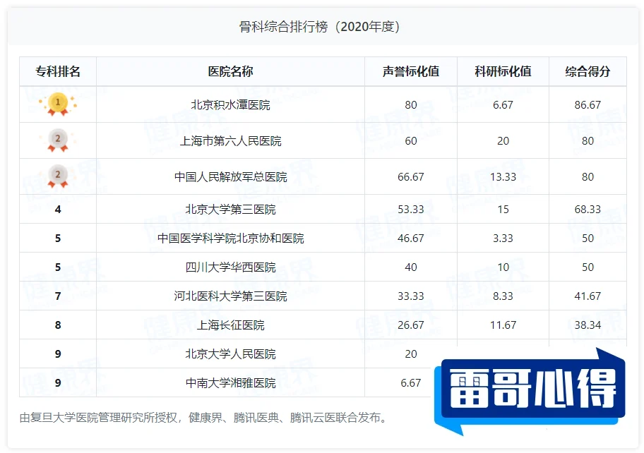This screenshot has height=453, width=644.
Task: Select hospital name 北京积水潭医院
Action: 230,105
